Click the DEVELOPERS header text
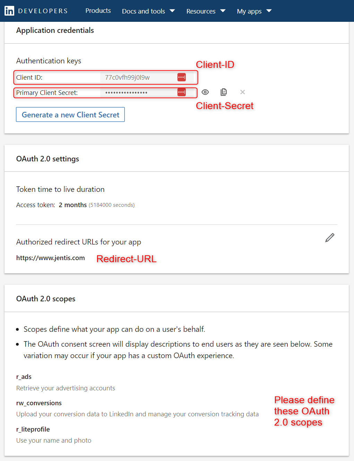 click(43, 11)
